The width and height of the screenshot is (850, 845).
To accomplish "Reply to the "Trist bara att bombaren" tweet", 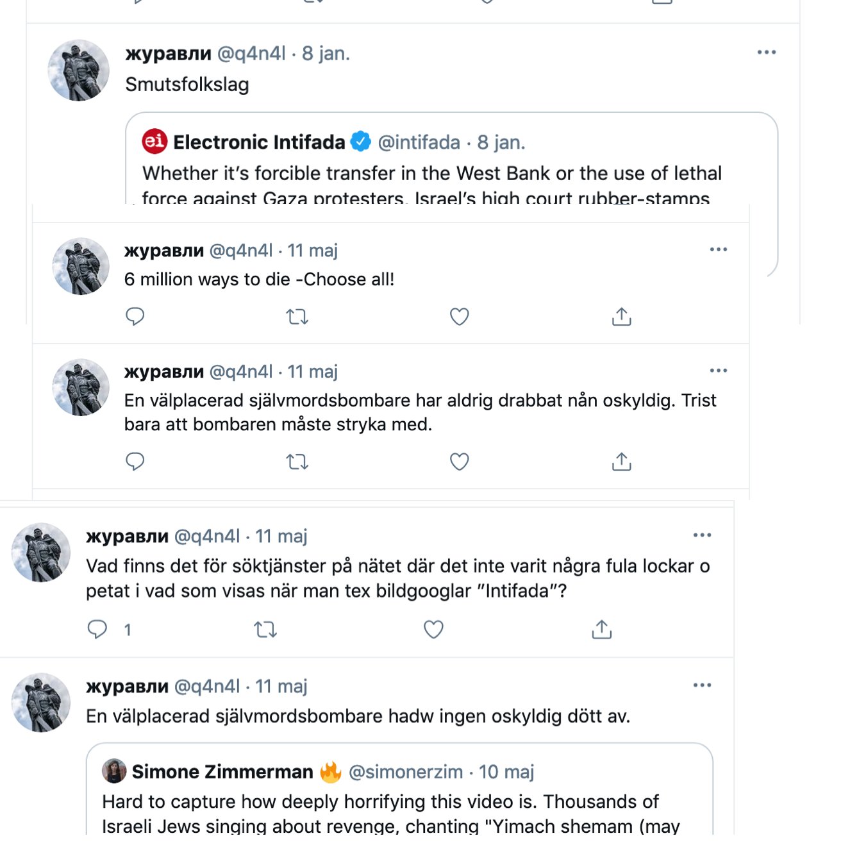I will point(135,462).
